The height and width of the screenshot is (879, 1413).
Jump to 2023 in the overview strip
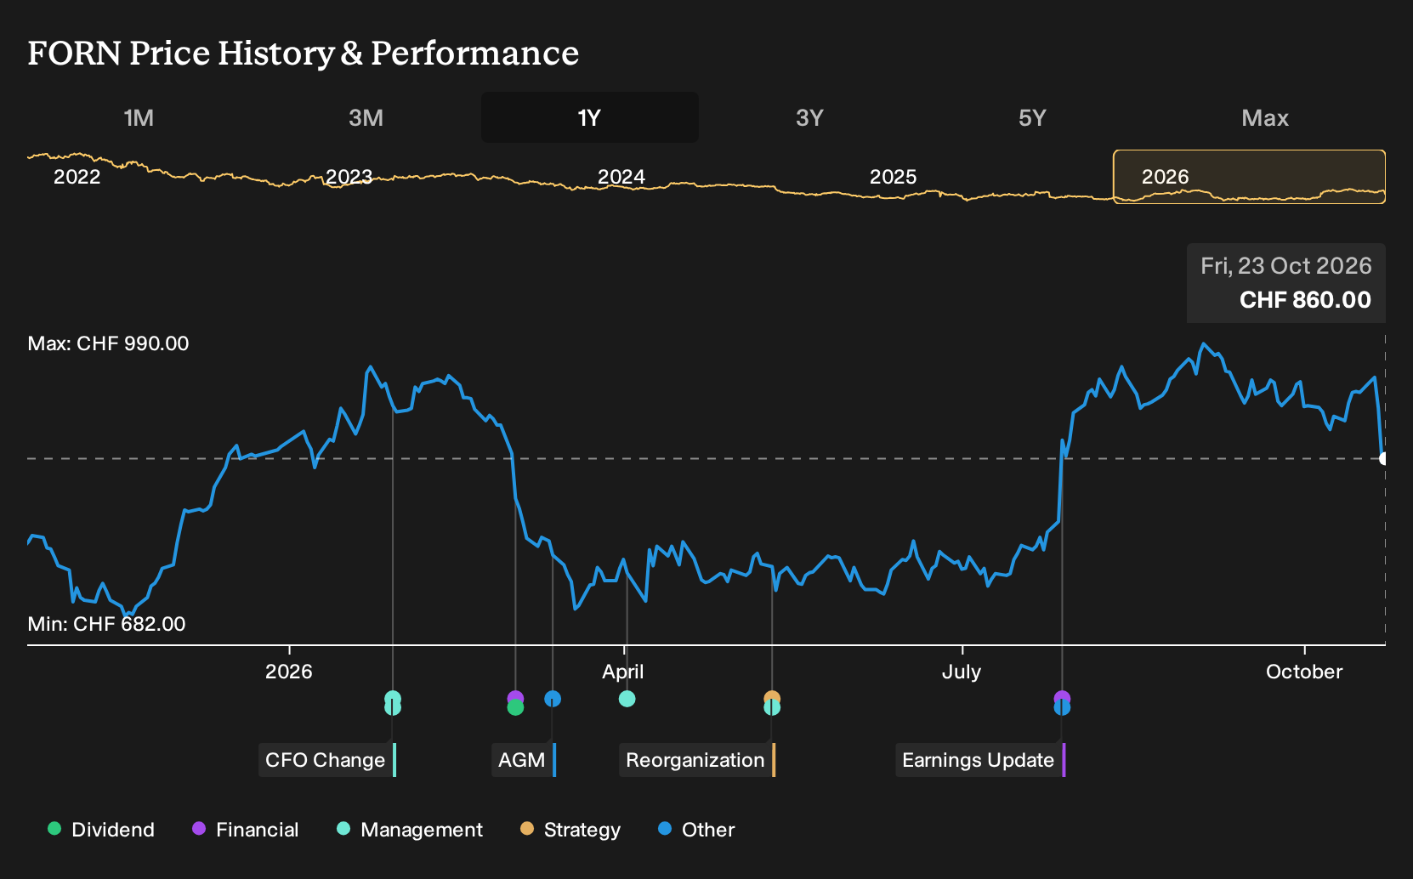349,177
